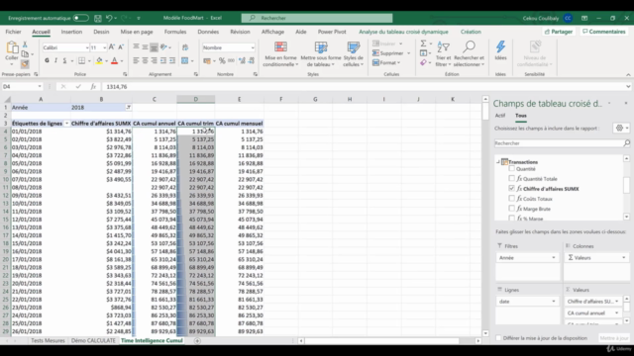This screenshot has width=634, height=356.
Task: Switch field list to Actif view
Action: tap(500, 116)
